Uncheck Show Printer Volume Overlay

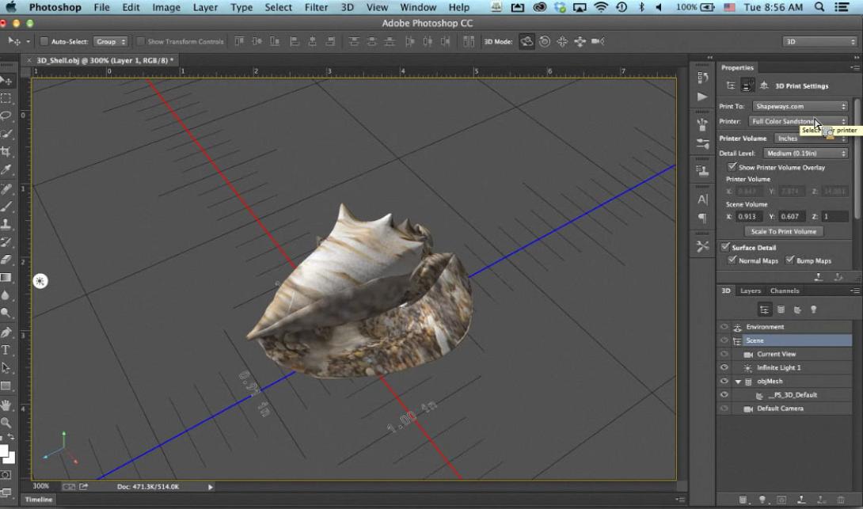pos(732,167)
